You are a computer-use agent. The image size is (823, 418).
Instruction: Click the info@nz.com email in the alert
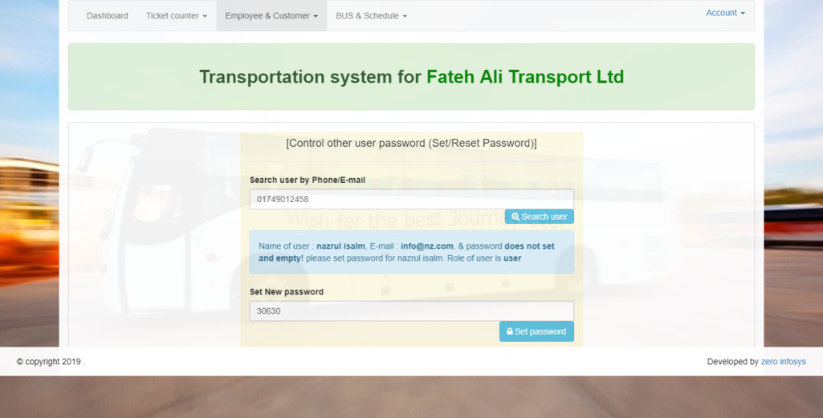[x=427, y=246]
